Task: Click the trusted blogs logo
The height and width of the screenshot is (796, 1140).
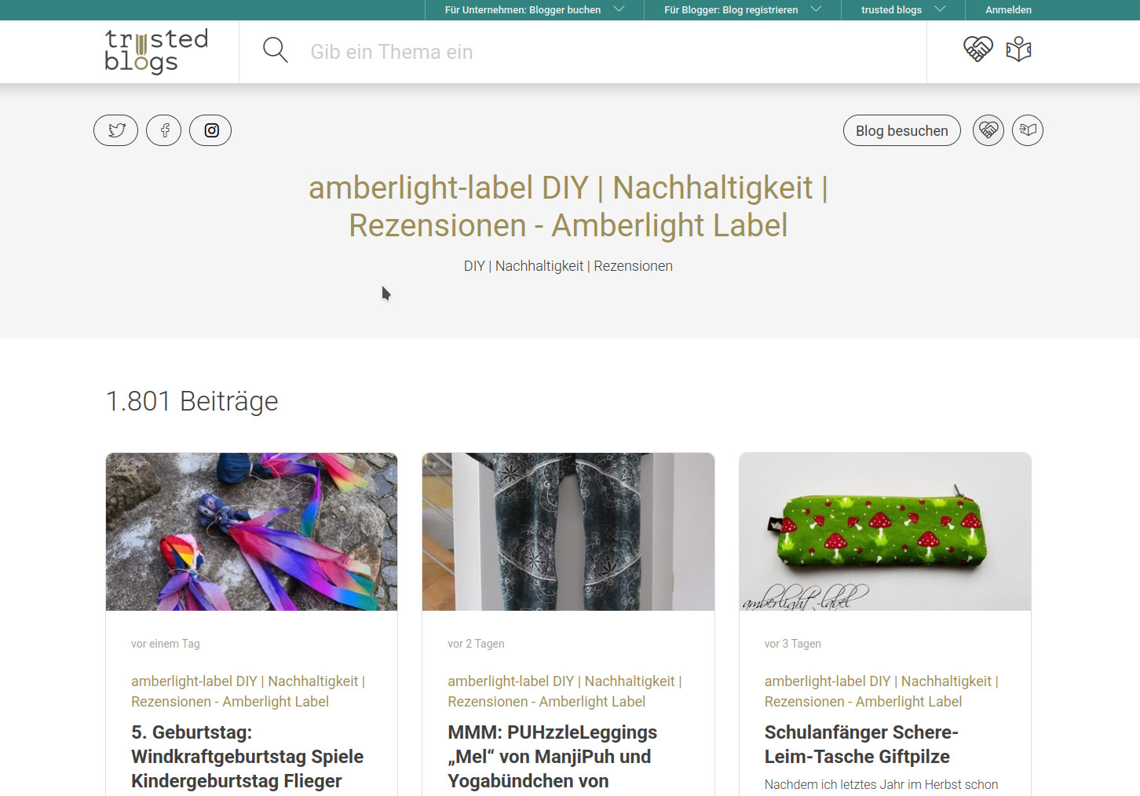Action: (x=156, y=51)
